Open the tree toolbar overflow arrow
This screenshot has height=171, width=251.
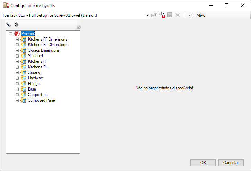tap(79, 27)
